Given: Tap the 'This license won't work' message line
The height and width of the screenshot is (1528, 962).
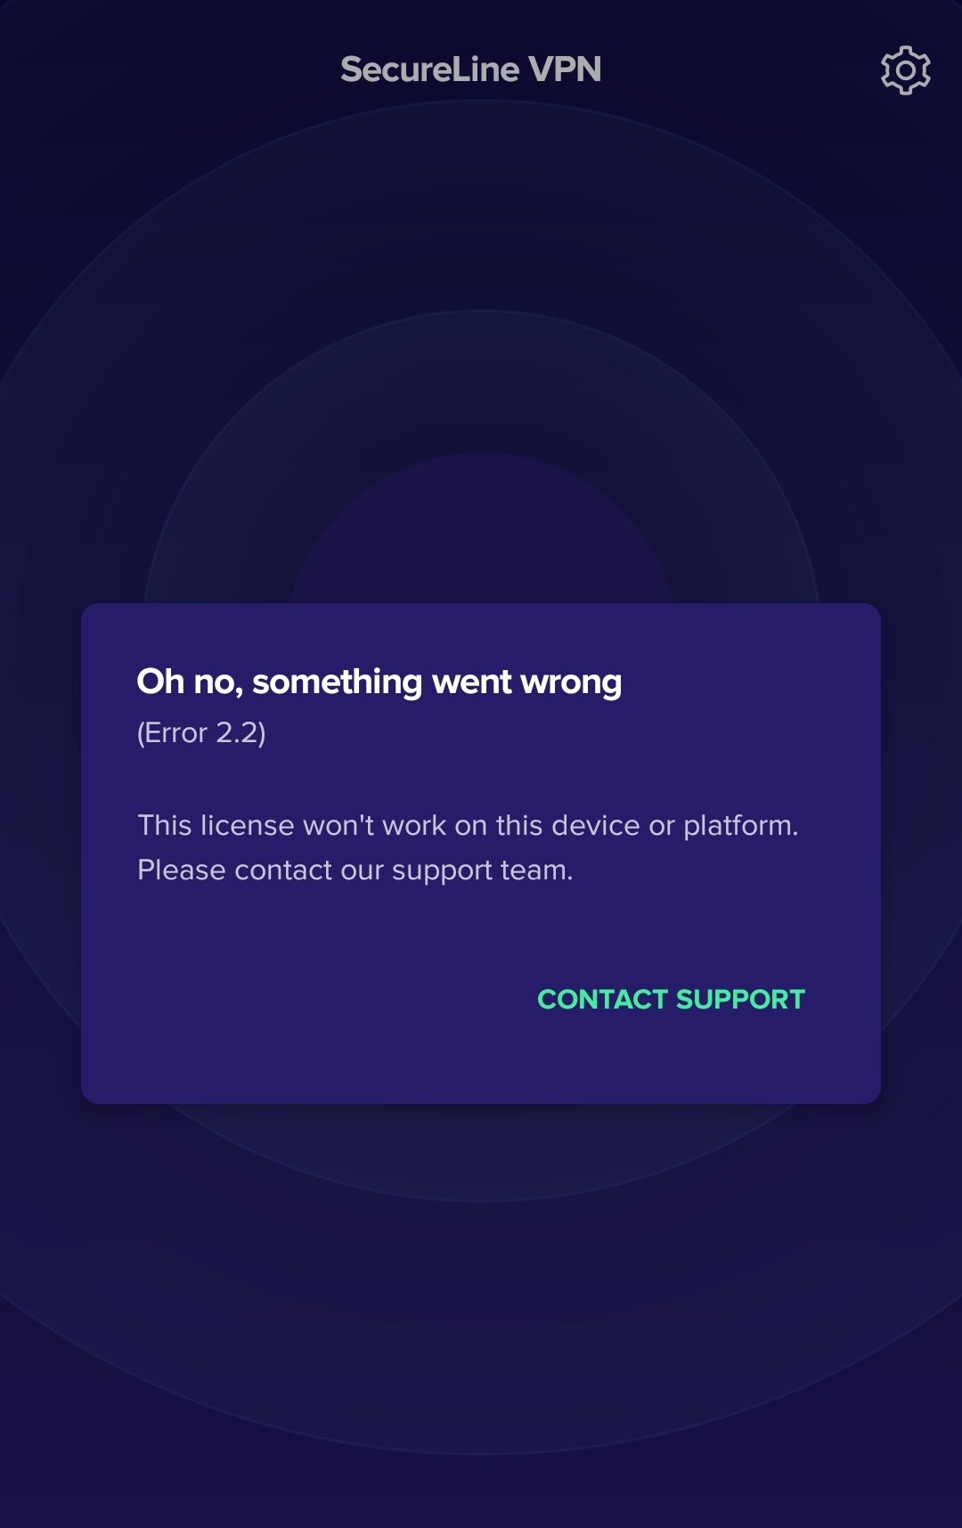Looking at the screenshot, I should pos(468,825).
